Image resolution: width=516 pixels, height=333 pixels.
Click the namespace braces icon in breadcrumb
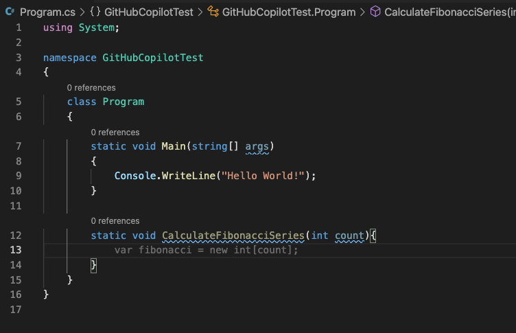click(95, 12)
